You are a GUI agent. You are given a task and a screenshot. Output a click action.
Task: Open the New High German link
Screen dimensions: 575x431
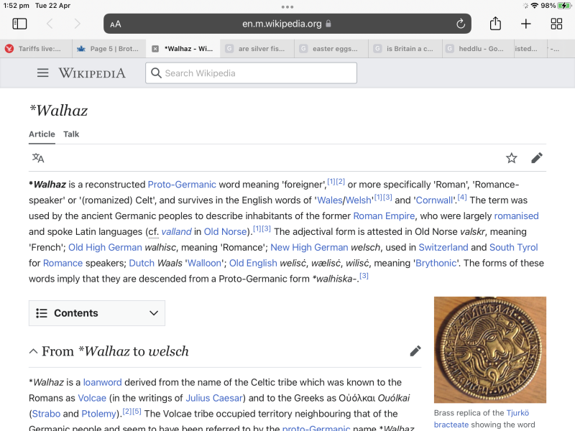[x=309, y=247]
